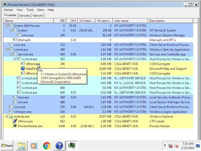201x151 pixels.
Task: Sort by the PID column header
Action: pos(60,21)
